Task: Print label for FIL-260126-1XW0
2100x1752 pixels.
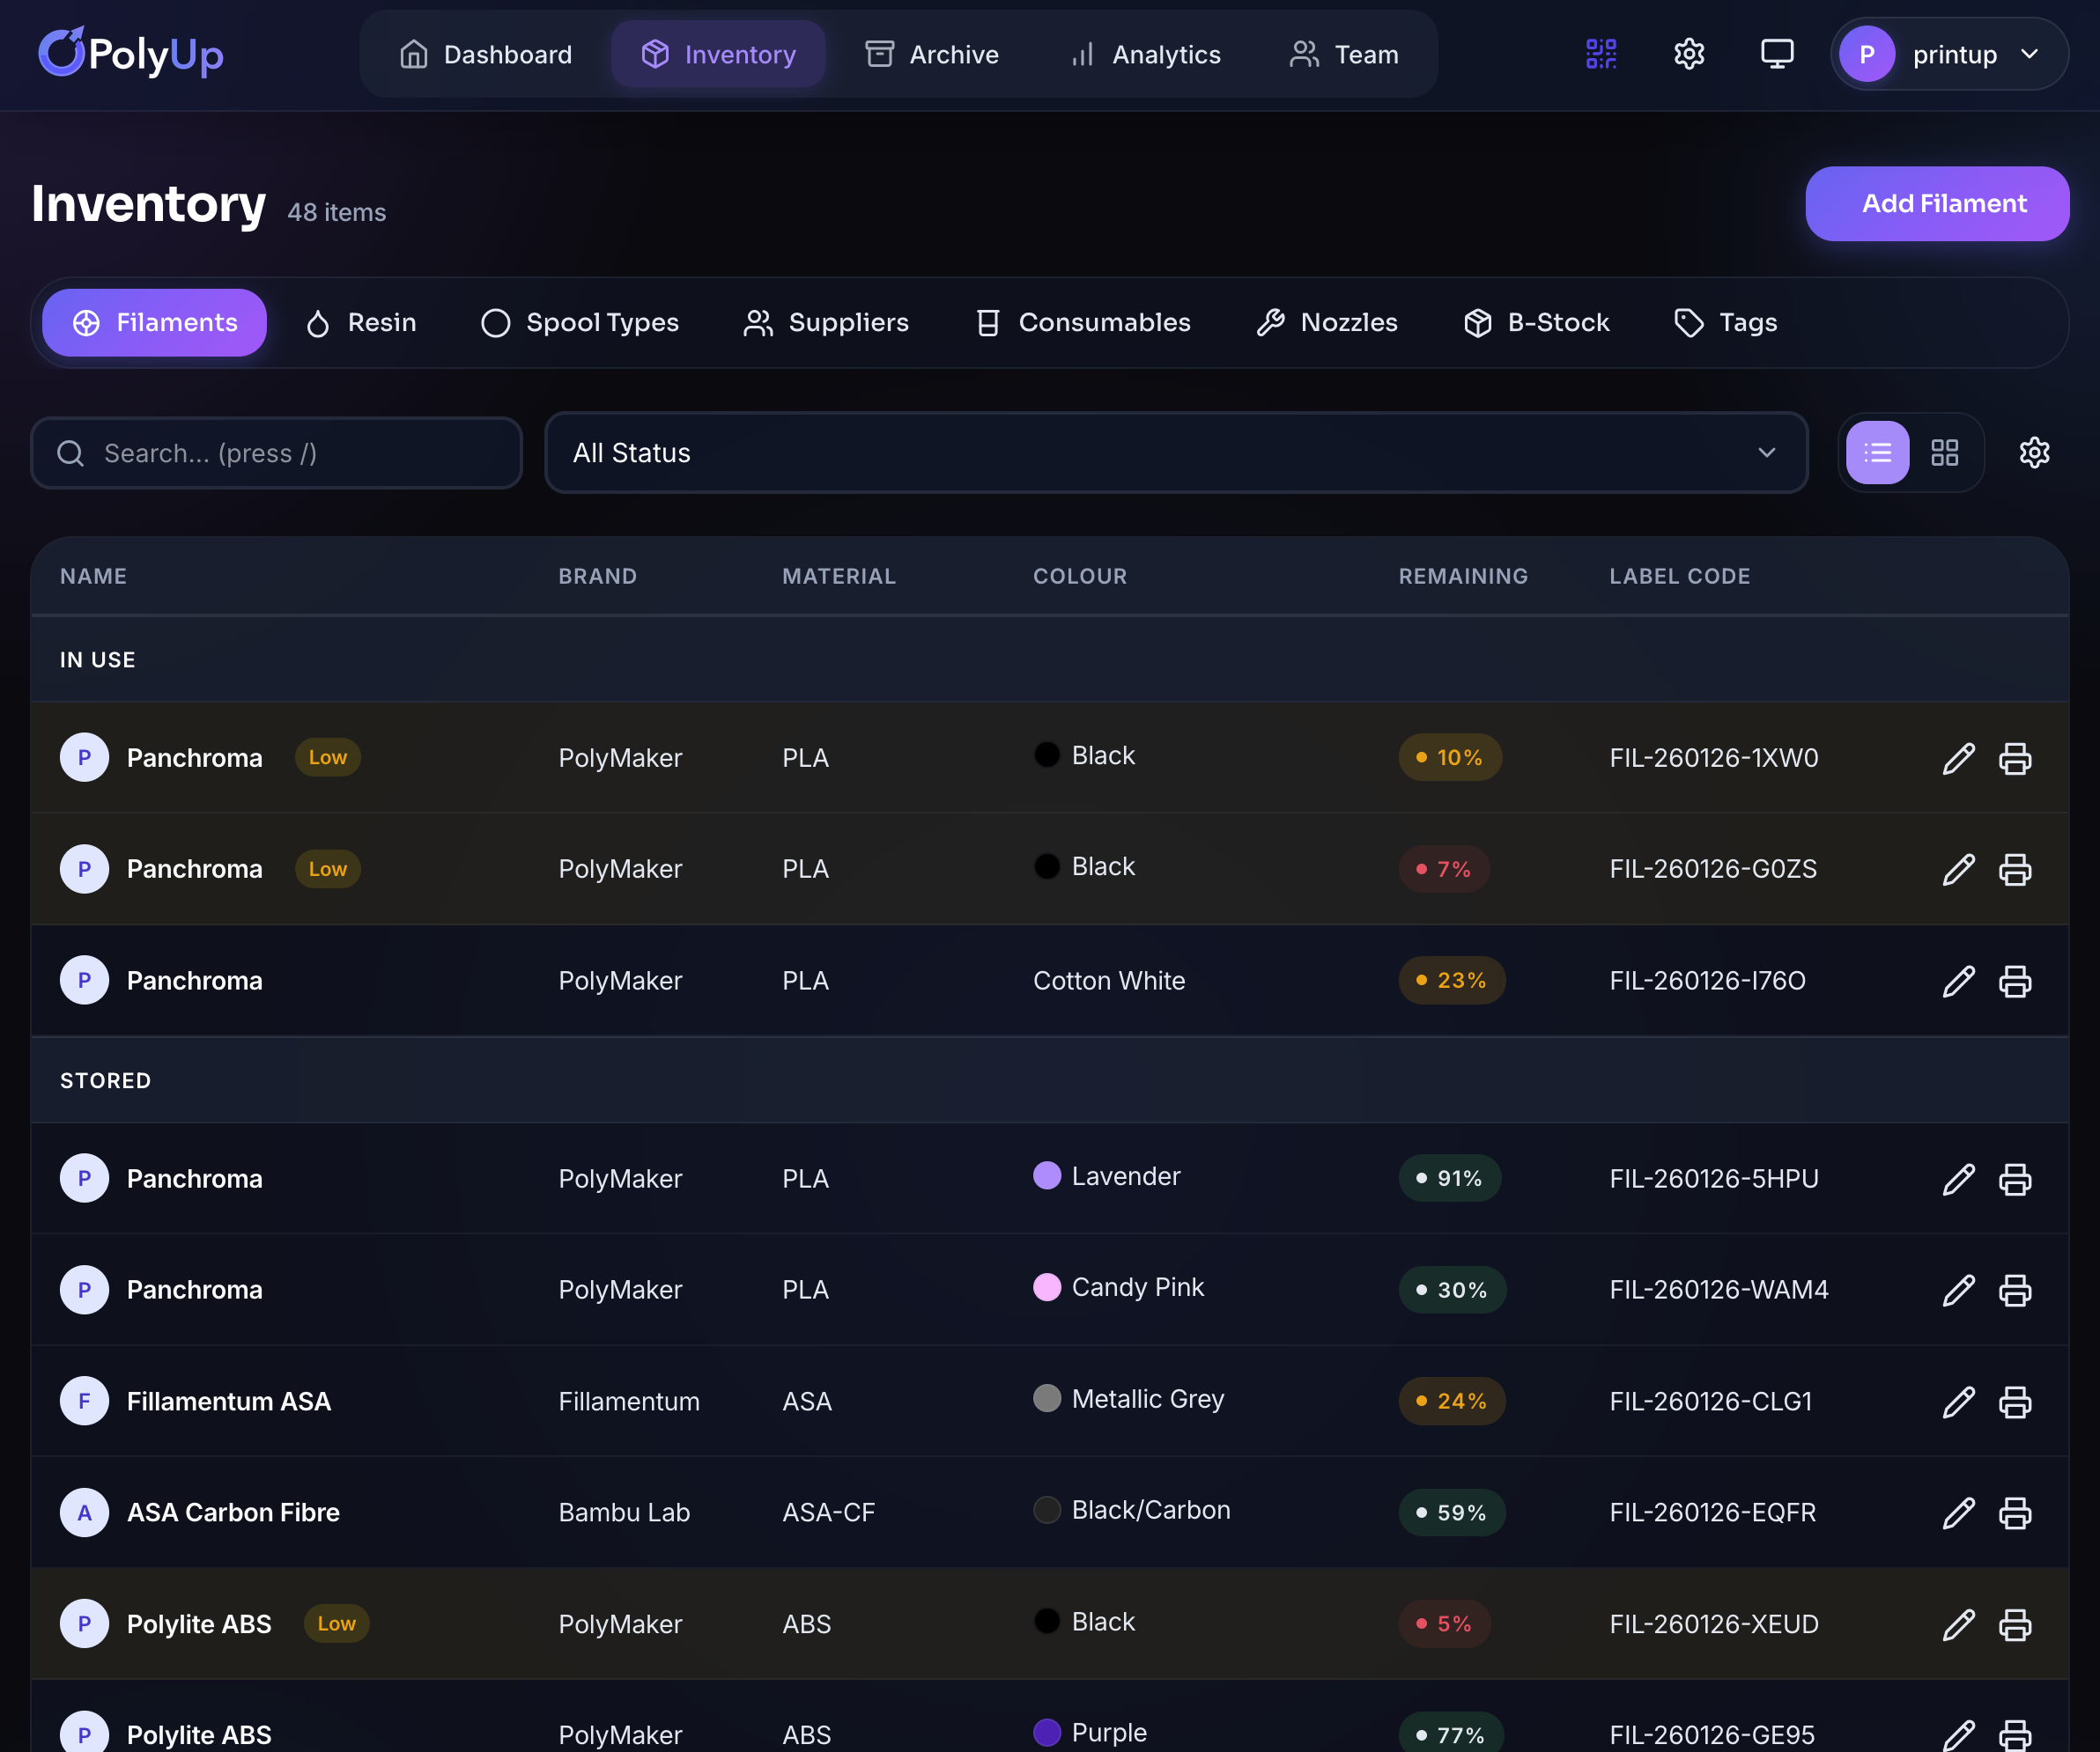Action: (x=2014, y=759)
